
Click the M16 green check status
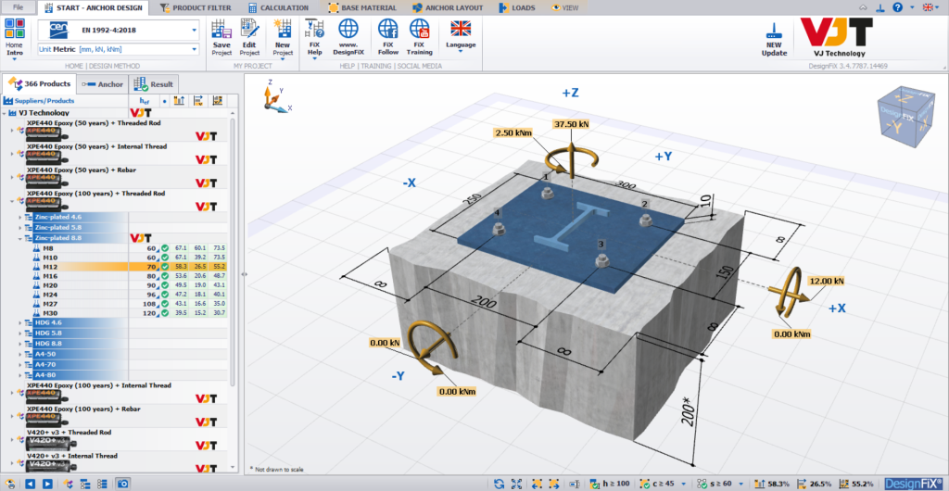click(165, 276)
